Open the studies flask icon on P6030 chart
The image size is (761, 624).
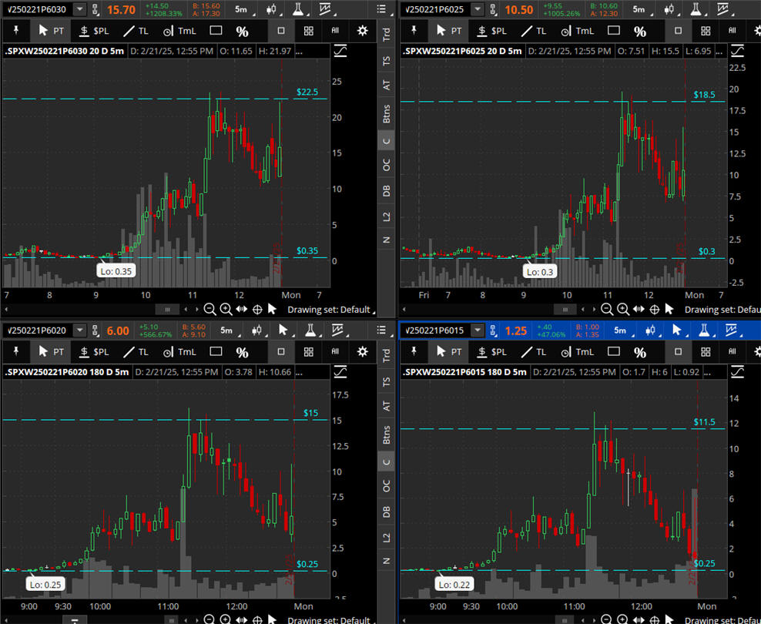[x=298, y=8]
